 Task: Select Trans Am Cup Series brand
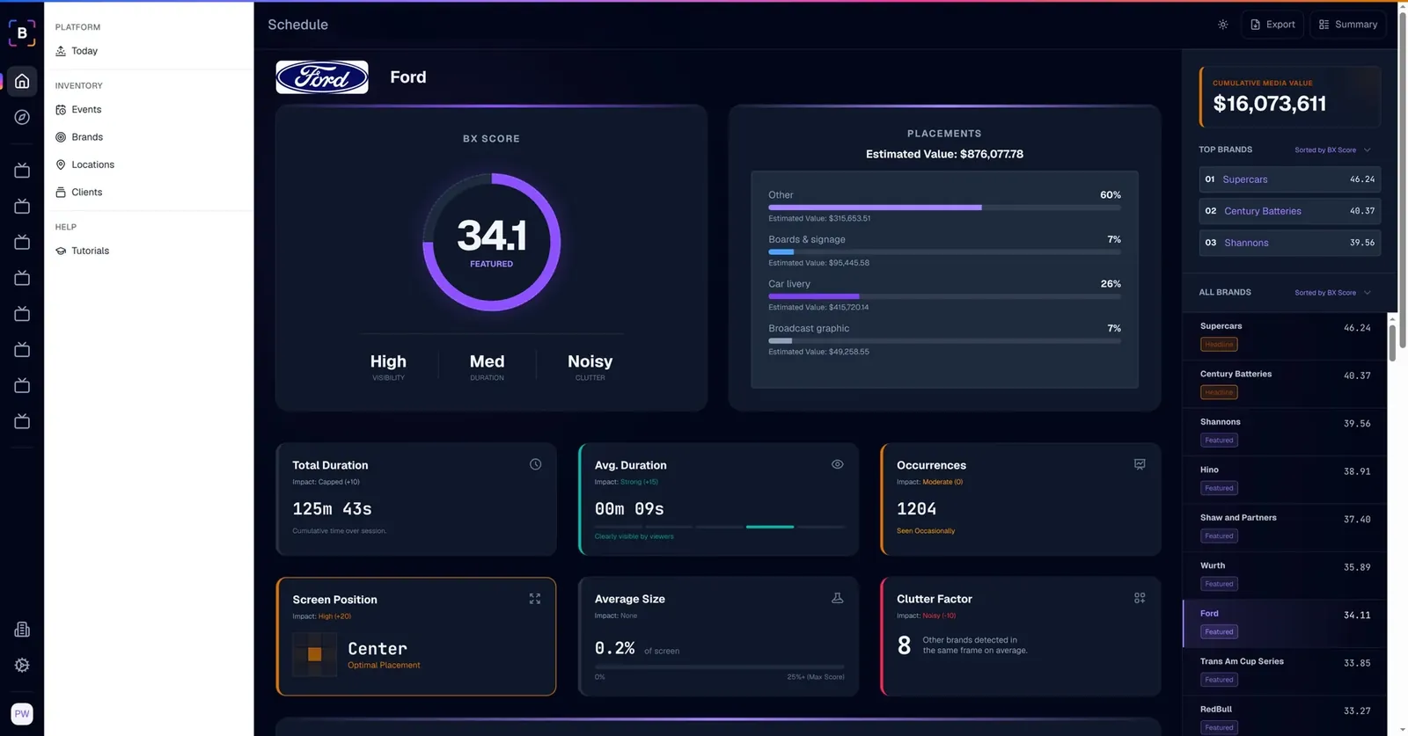pyautogui.click(x=1285, y=671)
